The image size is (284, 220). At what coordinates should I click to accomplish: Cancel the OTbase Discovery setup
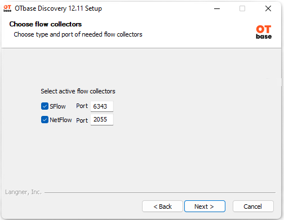253,206
